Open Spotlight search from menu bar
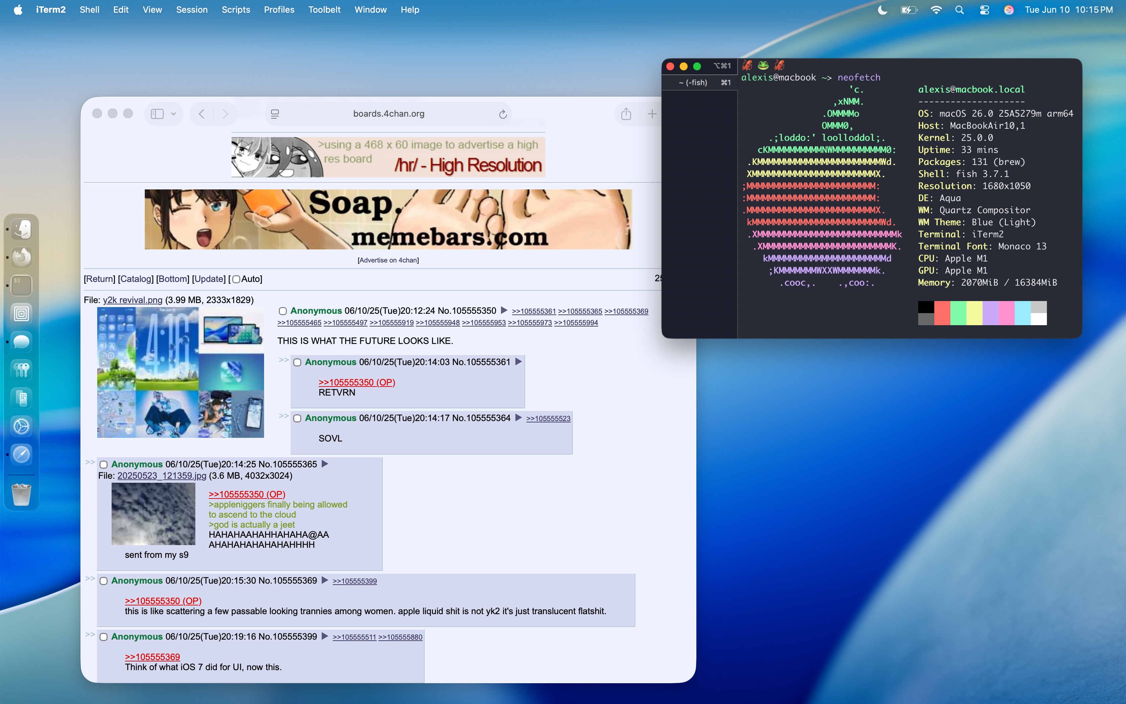 click(959, 10)
